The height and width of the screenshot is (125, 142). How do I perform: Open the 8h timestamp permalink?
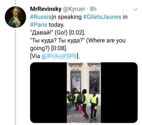(93, 9)
